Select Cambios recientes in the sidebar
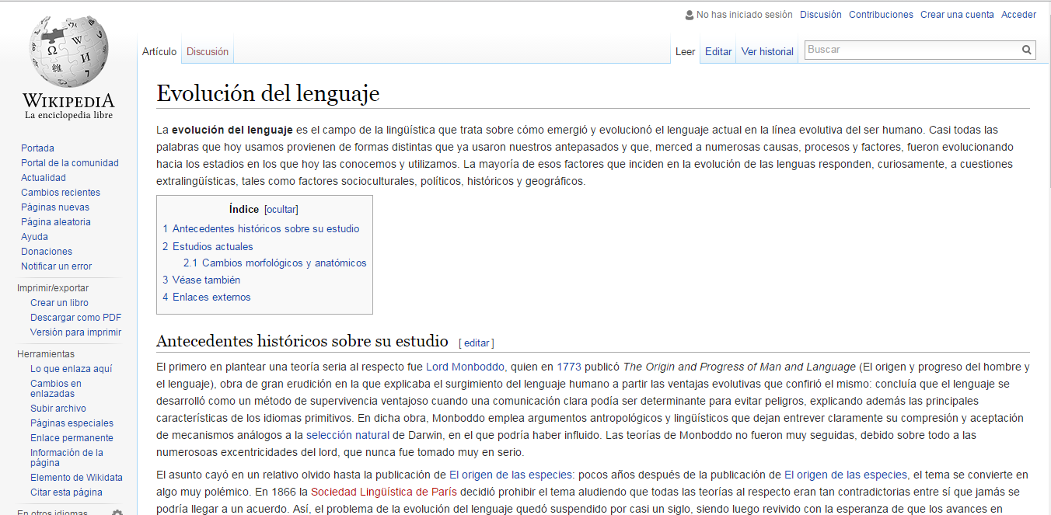Image resolution: width=1051 pixels, height=515 pixels. pos(61,193)
